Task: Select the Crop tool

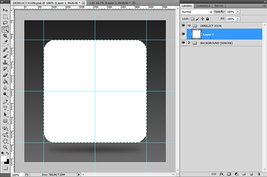Action: pyautogui.click(x=5, y=36)
